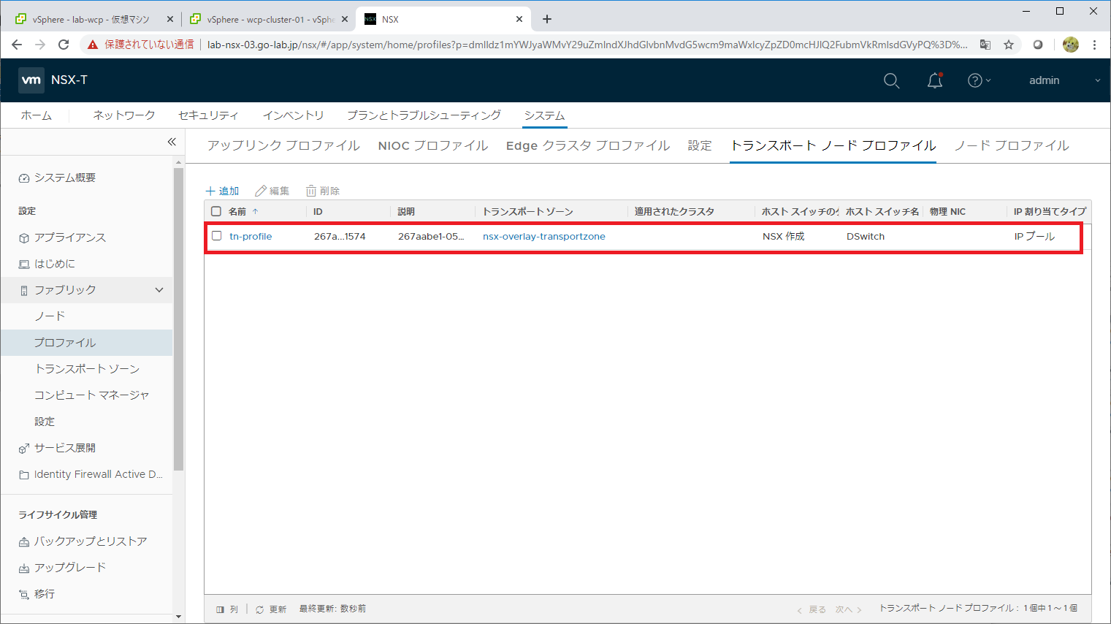Open the ネットワーク top menu
Image resolution: width=1111 pixels, height=624 pixels.
coord(124,115)
